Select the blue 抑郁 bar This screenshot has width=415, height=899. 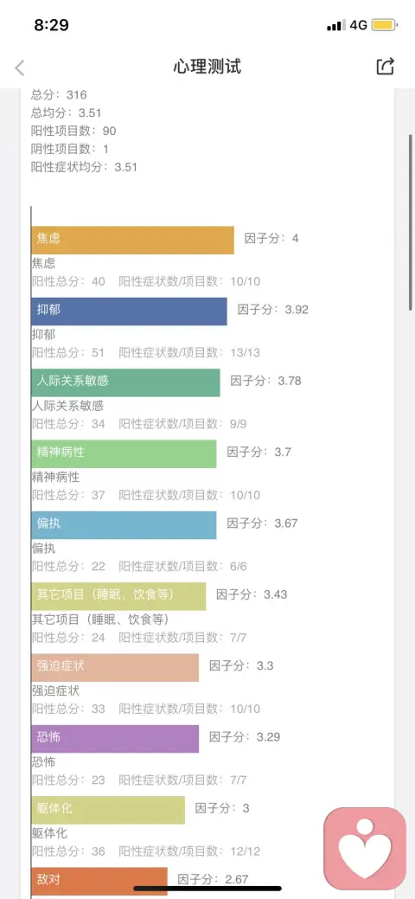click(x=129, y=311)
